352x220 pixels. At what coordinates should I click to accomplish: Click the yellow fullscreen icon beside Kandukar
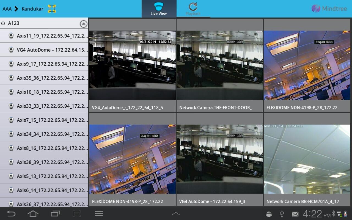pos(52,9)
